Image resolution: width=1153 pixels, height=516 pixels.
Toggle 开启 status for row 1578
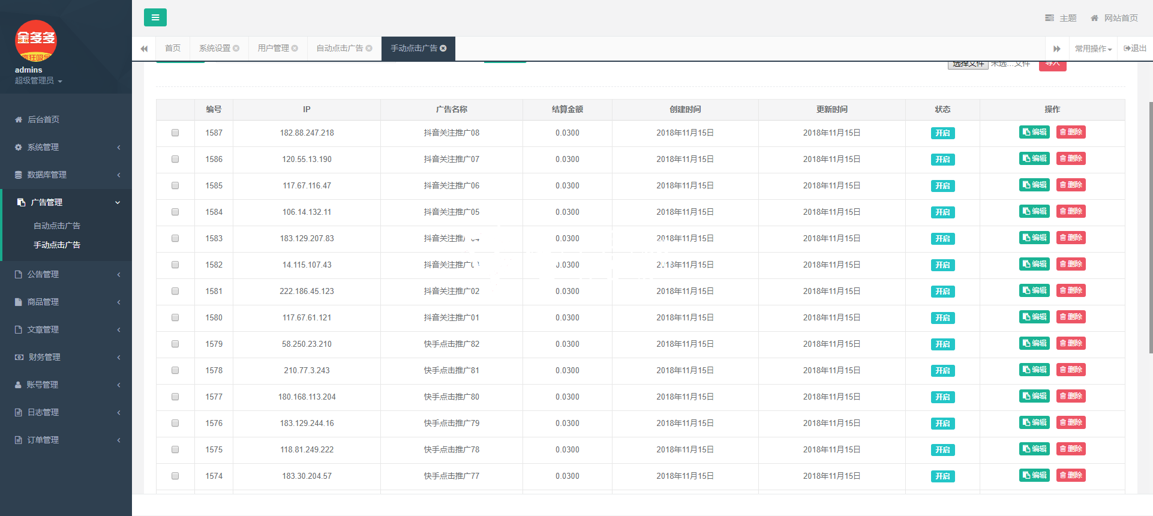point(942,371)
